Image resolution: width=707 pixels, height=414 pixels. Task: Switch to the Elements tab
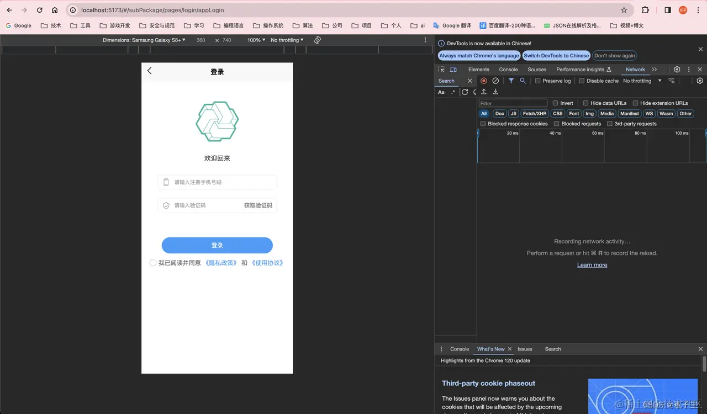[479, 70]
